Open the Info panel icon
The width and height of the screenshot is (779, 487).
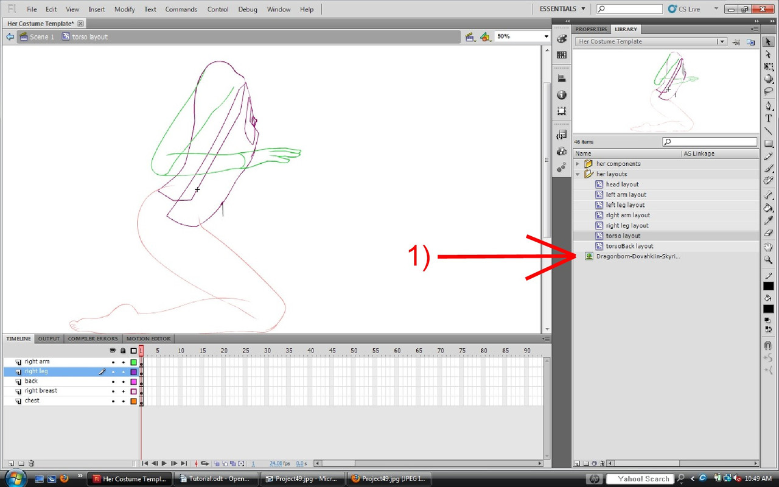click(x=562, y=95)
